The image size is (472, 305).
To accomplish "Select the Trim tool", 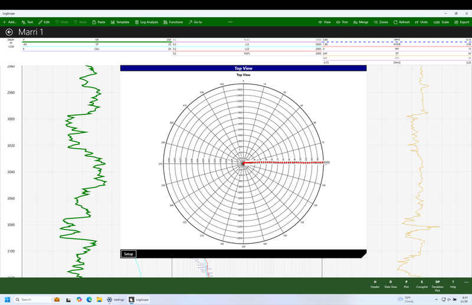I will [x=342, y=22].
